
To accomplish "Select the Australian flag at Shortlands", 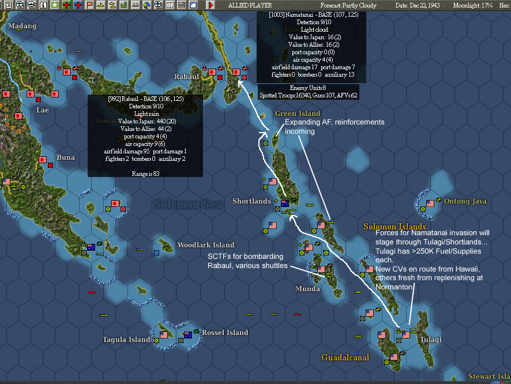I will pos(285,204).
